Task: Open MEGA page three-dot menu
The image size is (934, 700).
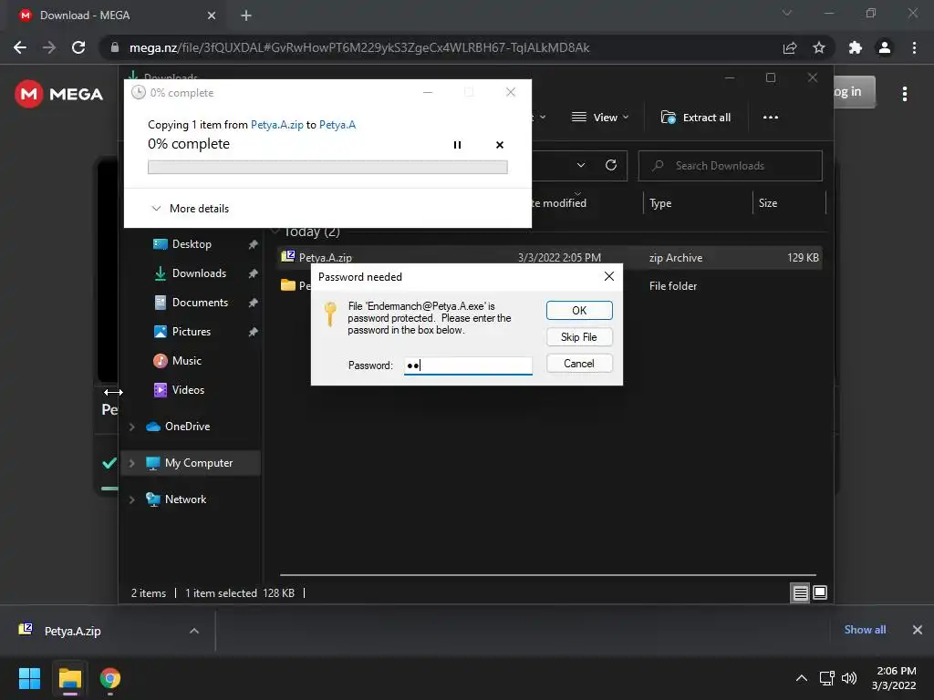Action: click(x=905, y=94)
